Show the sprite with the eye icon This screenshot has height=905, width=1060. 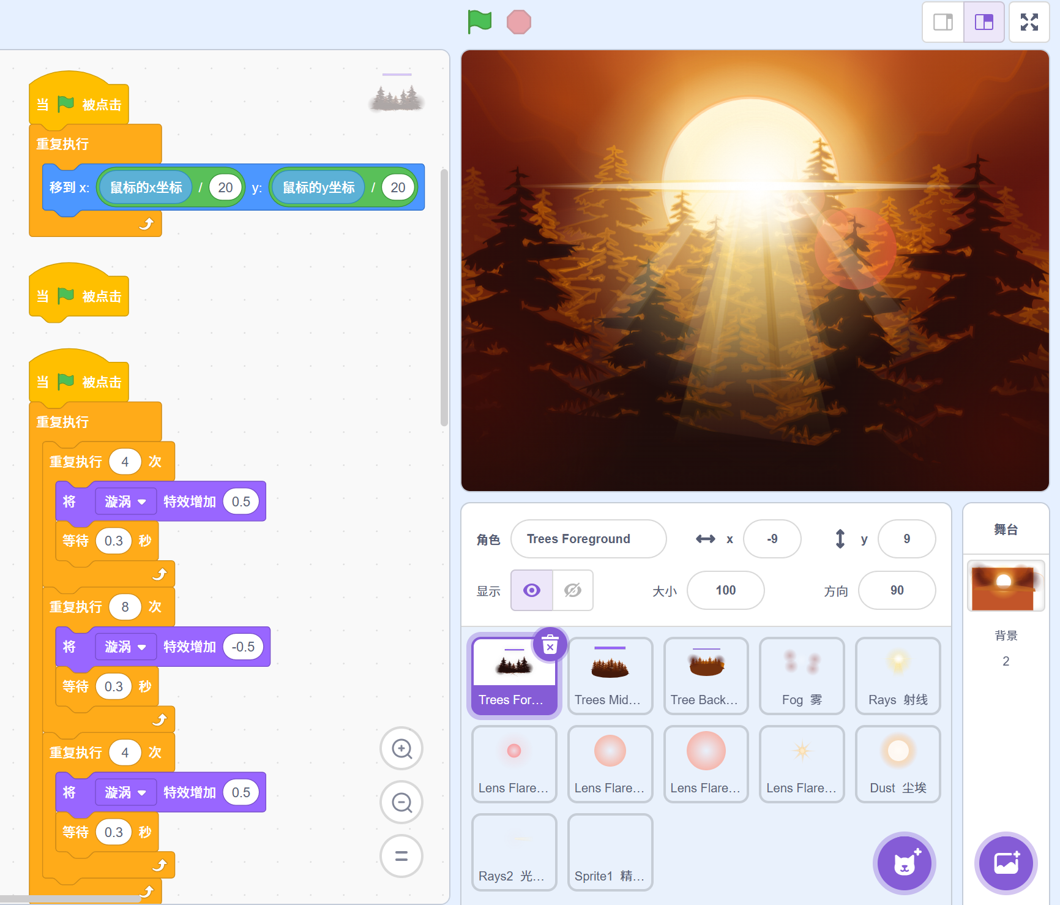[532, 590]
